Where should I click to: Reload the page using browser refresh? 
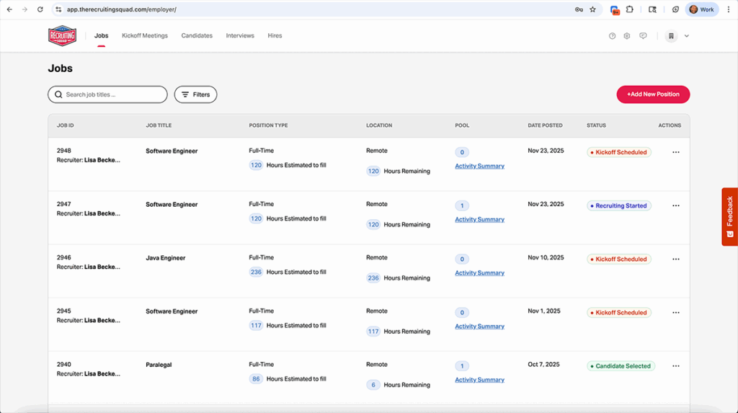[40, 9]
